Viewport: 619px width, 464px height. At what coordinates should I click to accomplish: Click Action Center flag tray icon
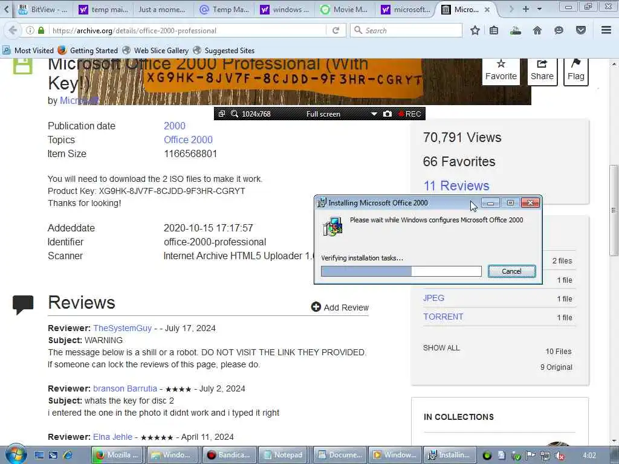coord(530,456)
